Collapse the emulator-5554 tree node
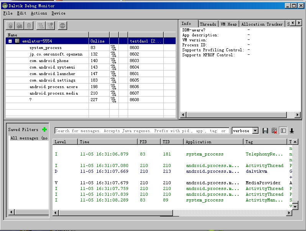 tap(10, 41)
